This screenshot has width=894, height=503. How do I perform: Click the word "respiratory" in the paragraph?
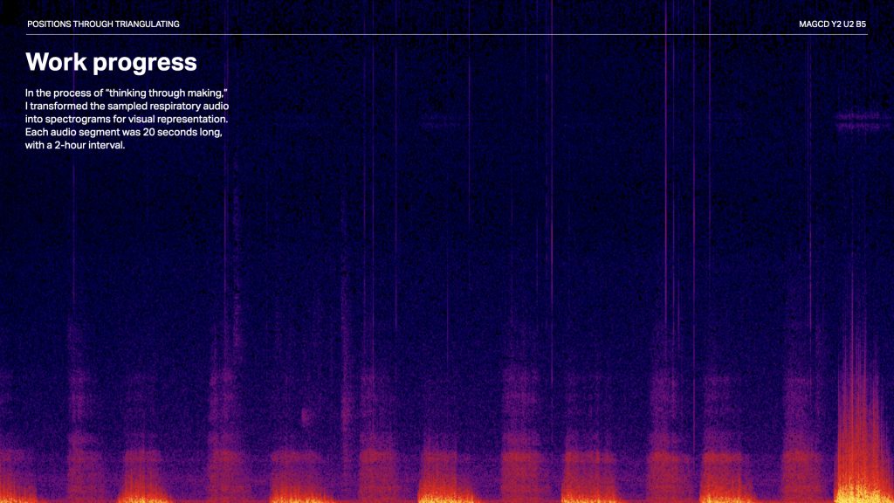pyautogui.click(x=174, y=106)
